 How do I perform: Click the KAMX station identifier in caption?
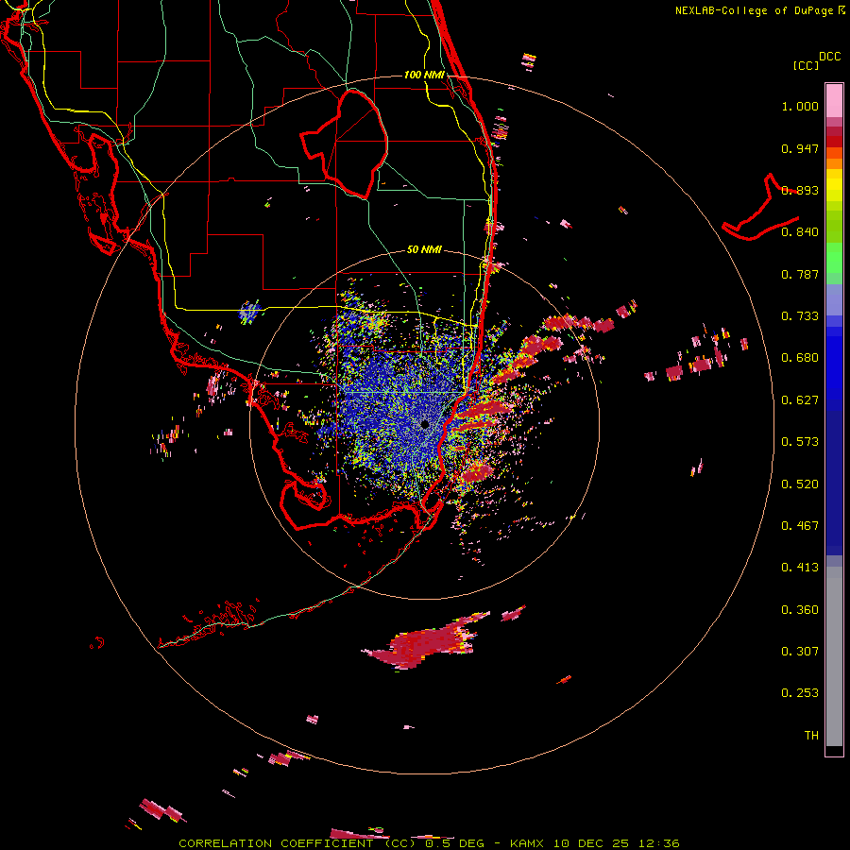(526, 843)
